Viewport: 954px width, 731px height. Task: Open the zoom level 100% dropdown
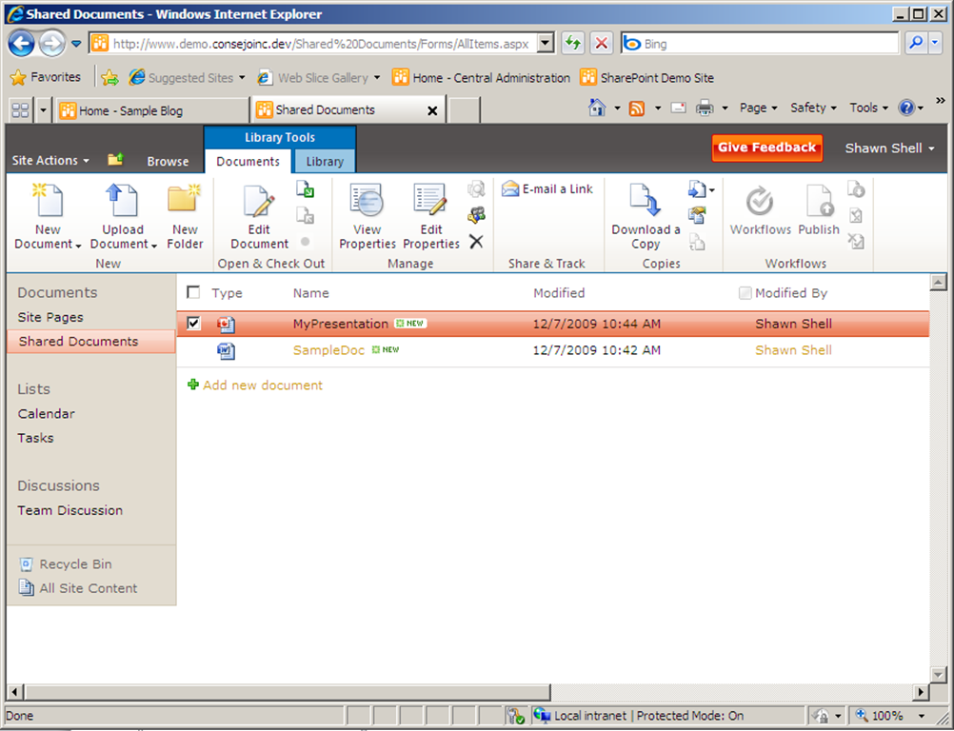point(923,716)
